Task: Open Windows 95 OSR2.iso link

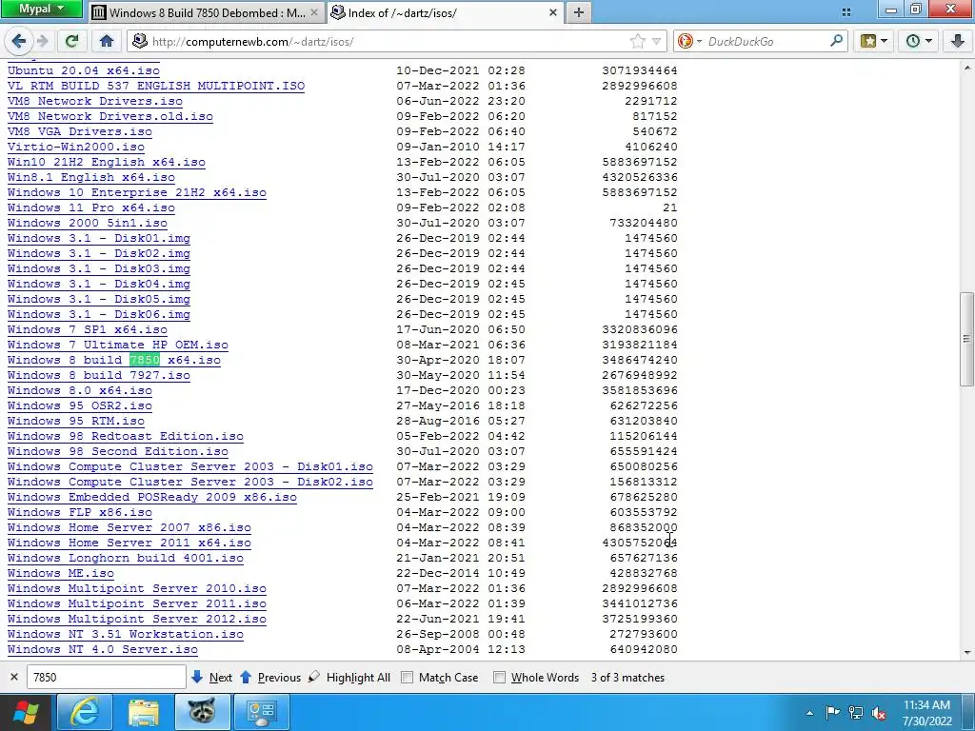Action: pos(80,405)
